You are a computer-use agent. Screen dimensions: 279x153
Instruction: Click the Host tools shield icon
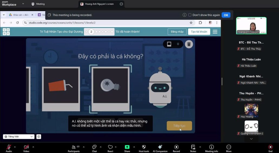144,147
